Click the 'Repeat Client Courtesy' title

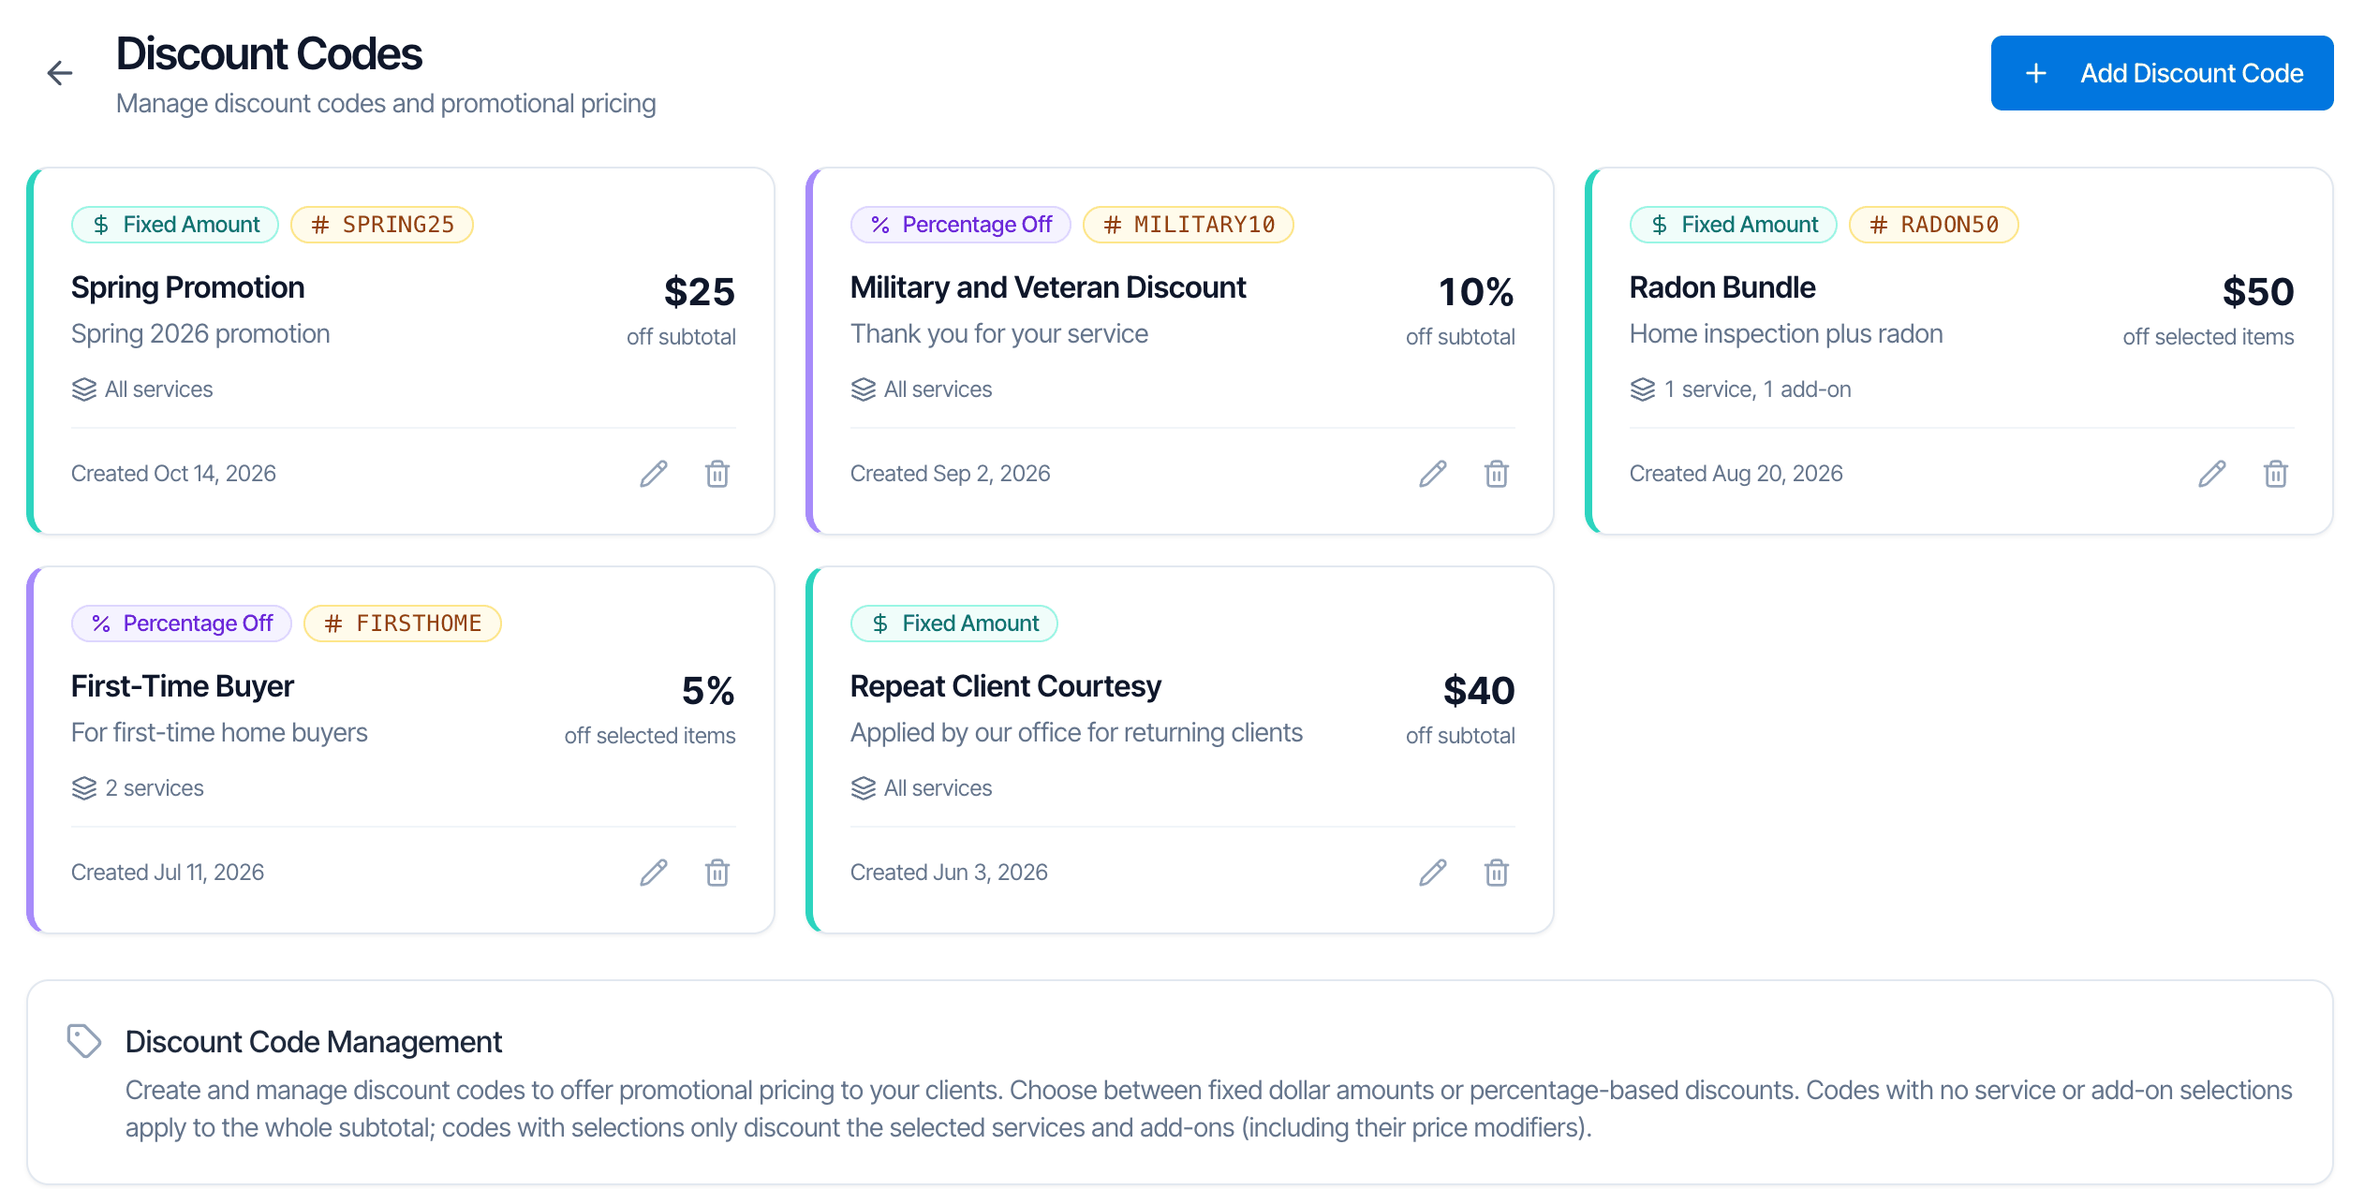pyautogui.click(x=1006, y=686)
